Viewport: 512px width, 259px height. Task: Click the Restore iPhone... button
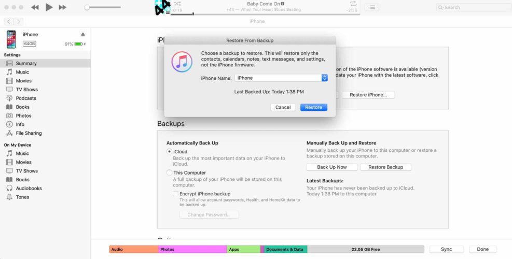point(368,95)
